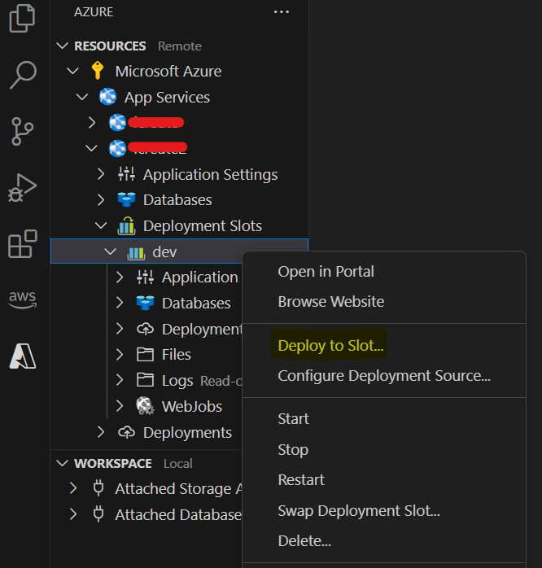Select Restart in the context menu
The height and width of the screenshot is (568, 542).
tap(301, 480)
